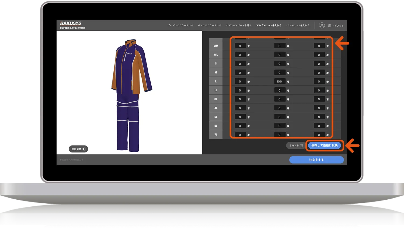This screenshot has height=229, width=404.
Task: Select first quantity field in WM row
Action: pyautogui.click(x=240, y=46)
